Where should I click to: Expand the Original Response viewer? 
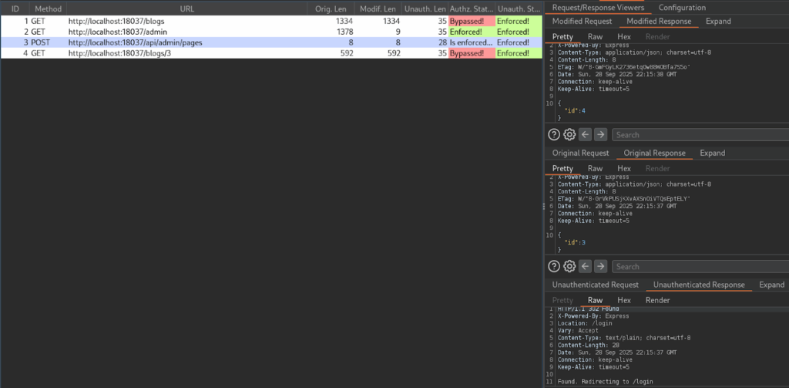(712, 153)
